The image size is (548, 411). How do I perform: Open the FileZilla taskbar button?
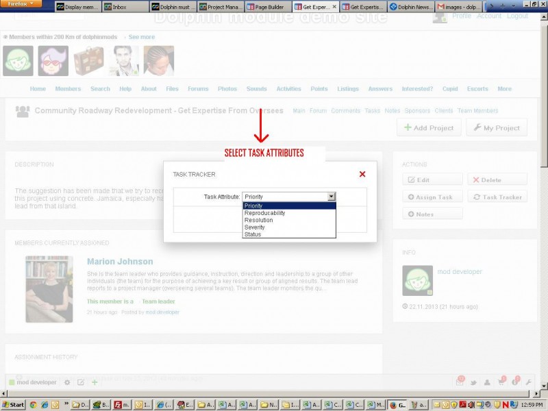[122, 405]
